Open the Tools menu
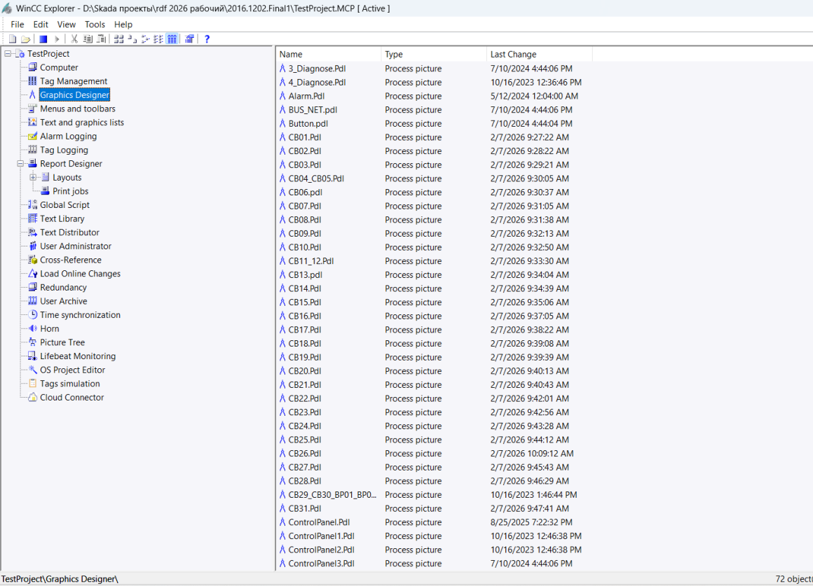813x586 pixels. coord(95,25)
